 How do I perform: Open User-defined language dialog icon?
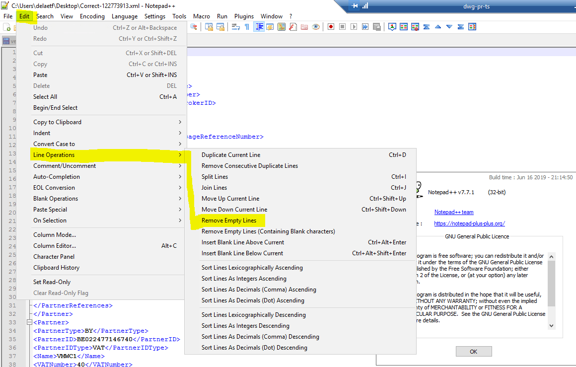(270, 27)
